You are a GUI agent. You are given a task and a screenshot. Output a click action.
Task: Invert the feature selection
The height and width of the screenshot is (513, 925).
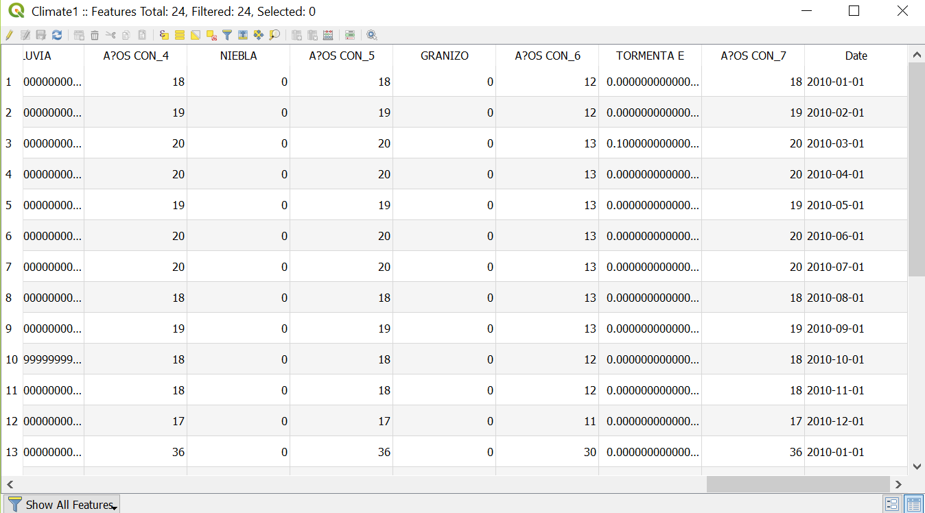click(196, 35)
